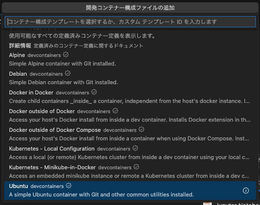The height and width of the screenshot is (205, 260).
Task: Select Kubernetes - Minikube-in-Docker template
Action: [130, 171]
